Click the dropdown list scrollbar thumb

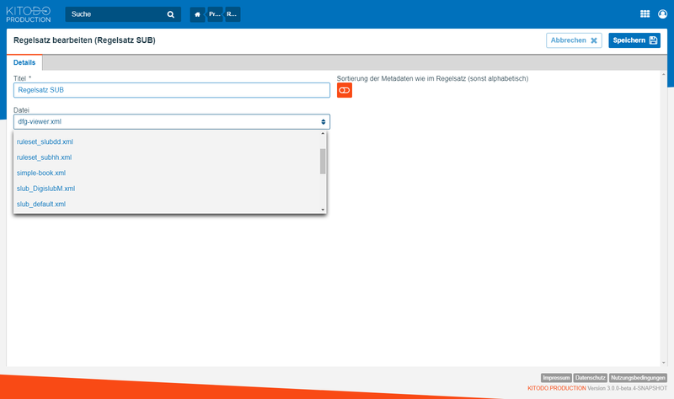[x=323, y=160]
